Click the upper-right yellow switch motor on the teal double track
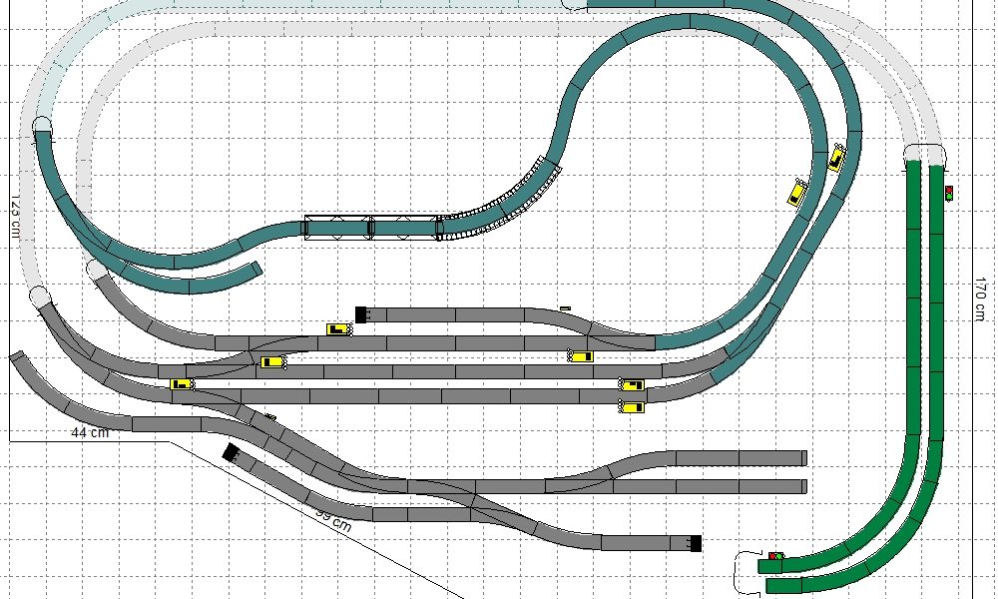The width and height of the screenshot is (998, 599). coord(835,158)
